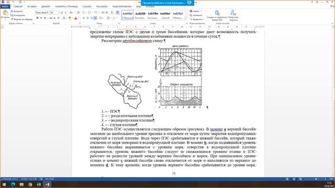Switch to the ДИЗАЙН tab
The image size is (335, 188).
click(x=46, y=7)
